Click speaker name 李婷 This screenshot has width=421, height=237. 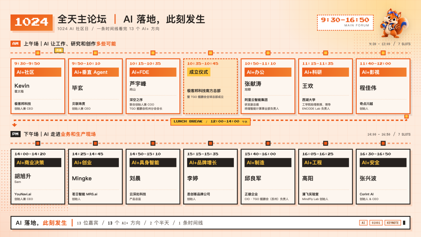pyautogui.click(x=193, y=179)
